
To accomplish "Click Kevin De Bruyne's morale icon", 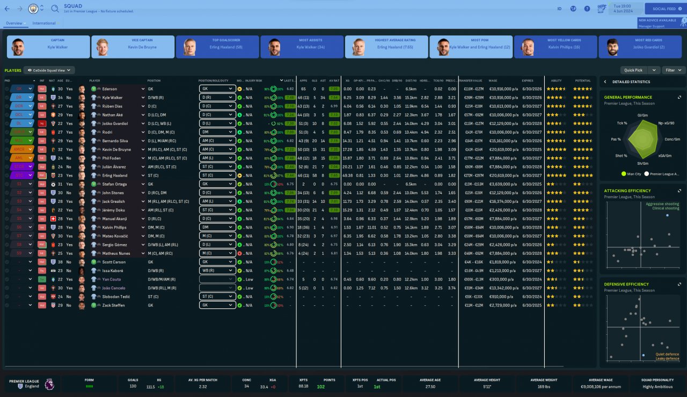I will coord(239,150).
